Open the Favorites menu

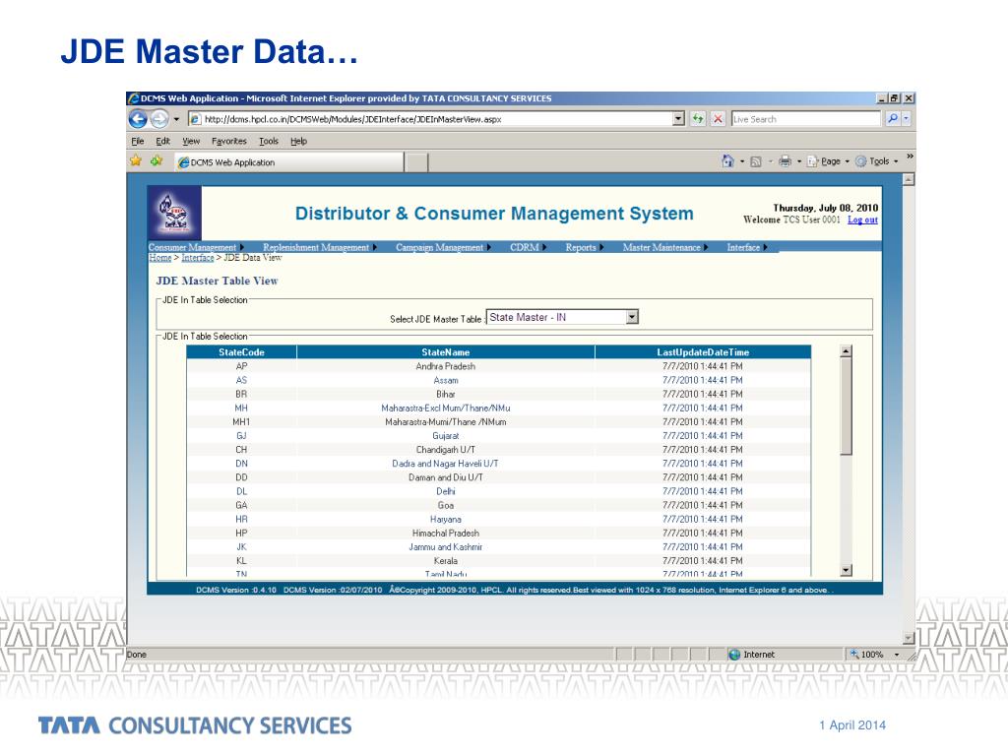point(228,141)
